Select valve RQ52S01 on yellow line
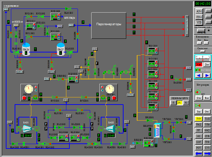Screen dimensions: 212x157 click(84, 97)
